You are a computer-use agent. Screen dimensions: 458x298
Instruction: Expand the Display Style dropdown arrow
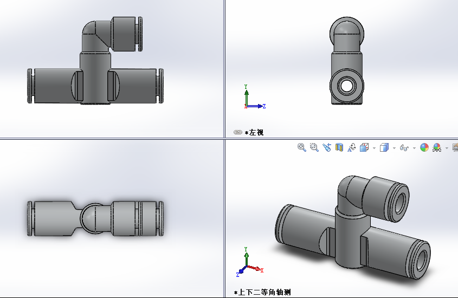click(394, 148)
